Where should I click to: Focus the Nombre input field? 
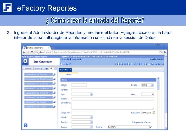113,90
